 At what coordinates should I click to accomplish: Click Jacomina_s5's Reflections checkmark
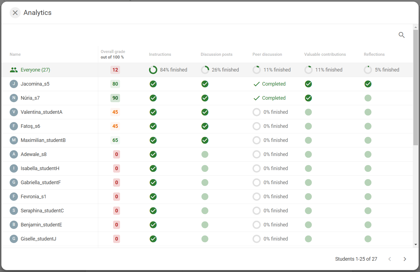pos(368,84)
